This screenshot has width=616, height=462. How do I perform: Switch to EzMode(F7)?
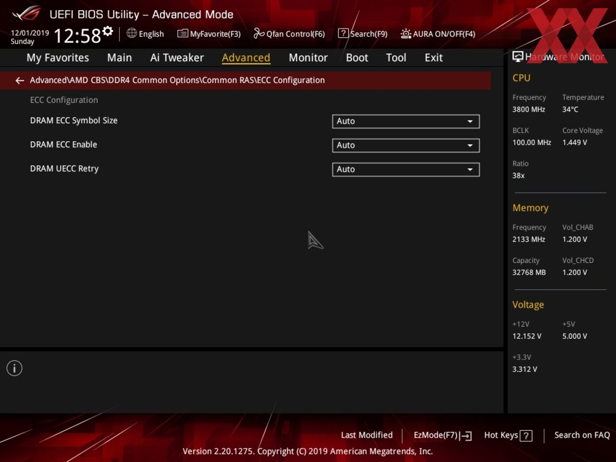click(x=436, y=435)
